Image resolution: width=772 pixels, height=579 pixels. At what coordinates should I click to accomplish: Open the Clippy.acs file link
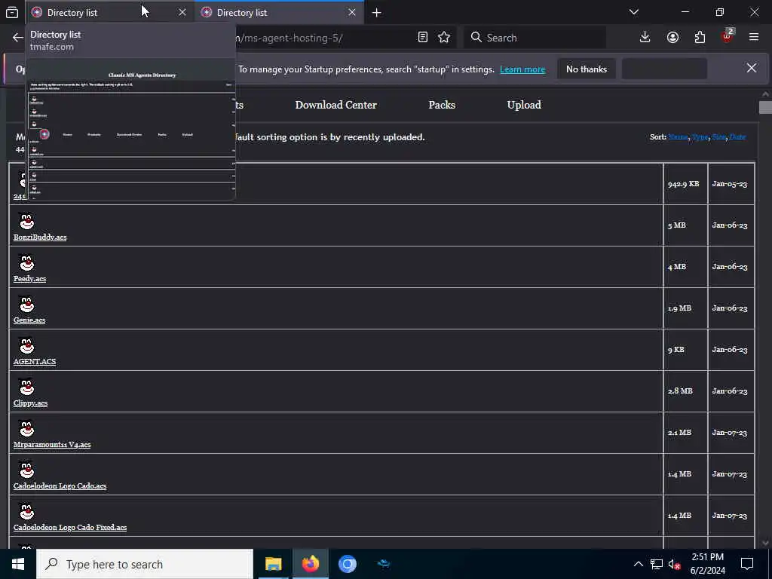point(30,403)
